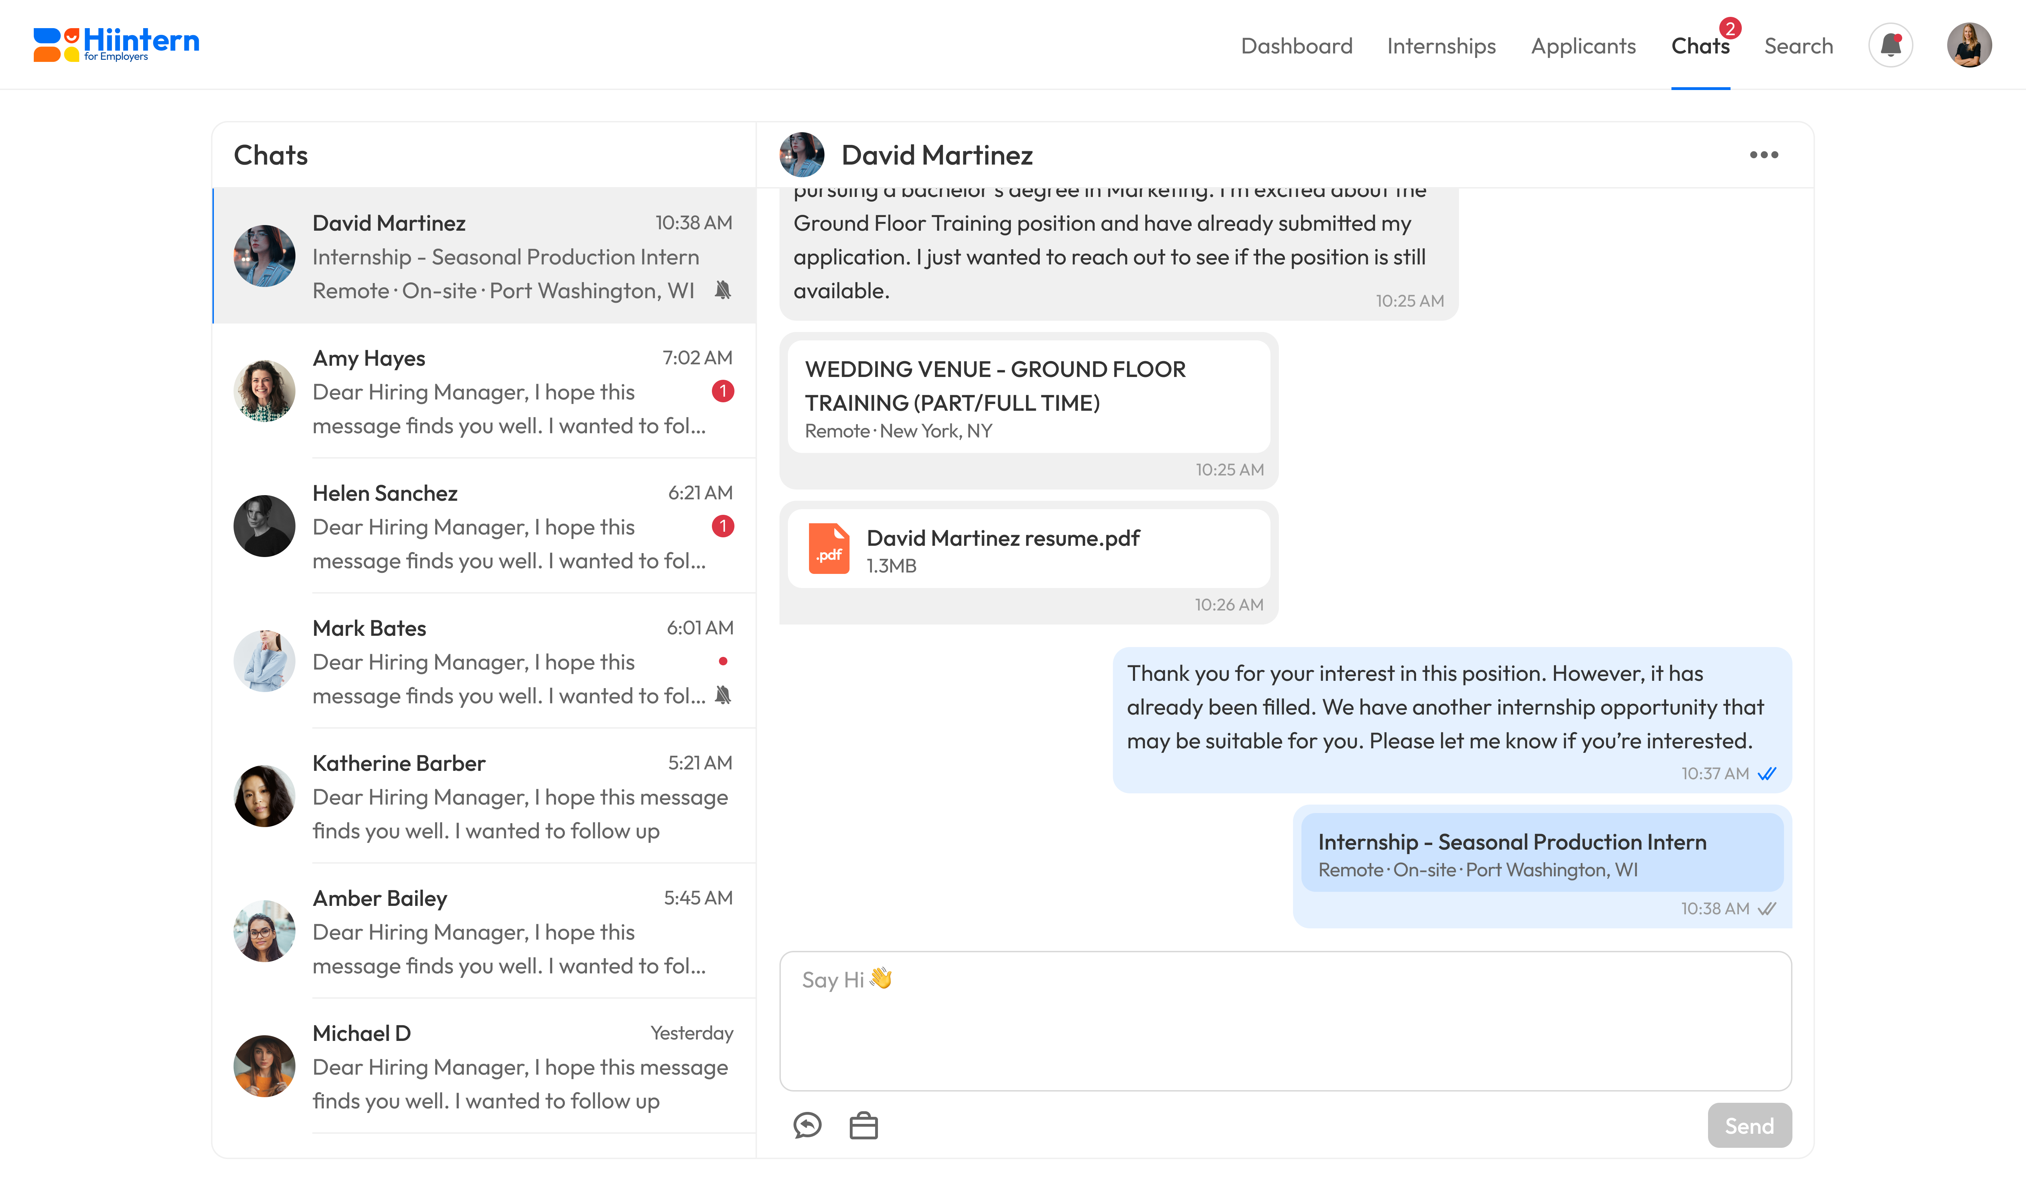The width and height of the screenshot is (2026, 1190).
Task: Click the Chats tab notification badge
Action: 1730,28
